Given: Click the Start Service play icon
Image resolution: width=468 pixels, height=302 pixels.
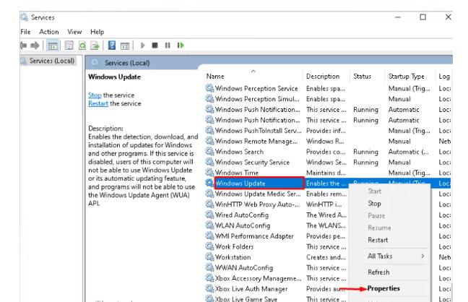Looking at the screenshot, I should pyautogui.click(x=142, y=46).
